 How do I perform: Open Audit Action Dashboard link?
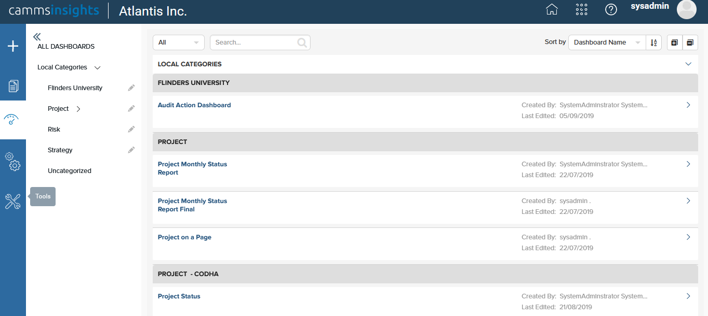click(x=194, y=105)
